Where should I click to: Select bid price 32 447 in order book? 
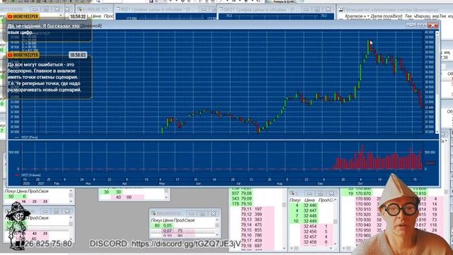coord(310,210)
